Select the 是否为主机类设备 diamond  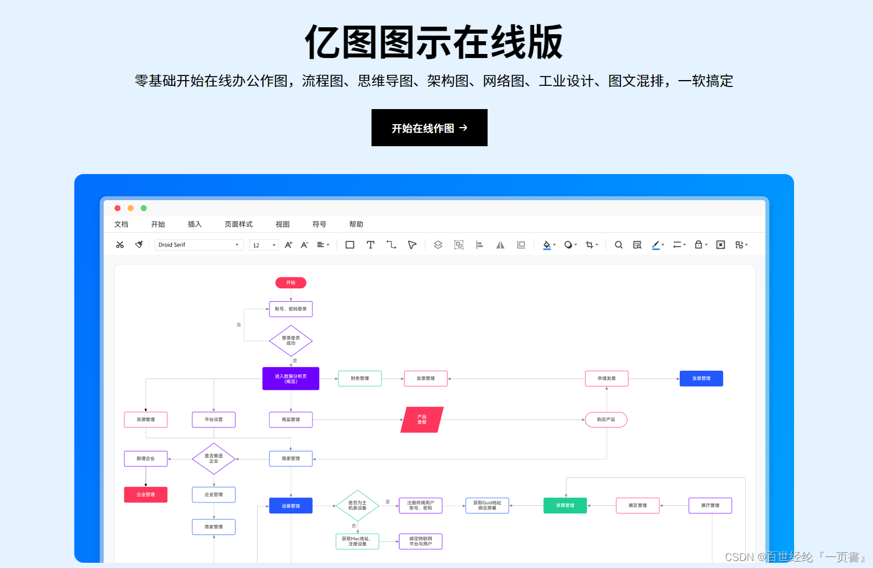[358, 505]
